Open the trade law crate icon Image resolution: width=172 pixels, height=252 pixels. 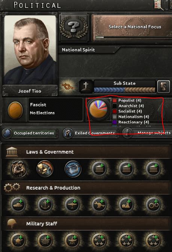point(45,169)
